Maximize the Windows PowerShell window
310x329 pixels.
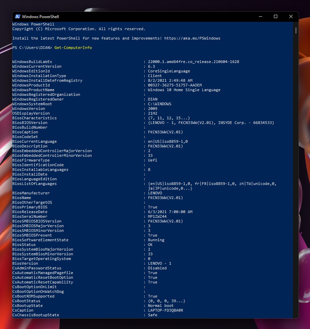coord(275,16)
